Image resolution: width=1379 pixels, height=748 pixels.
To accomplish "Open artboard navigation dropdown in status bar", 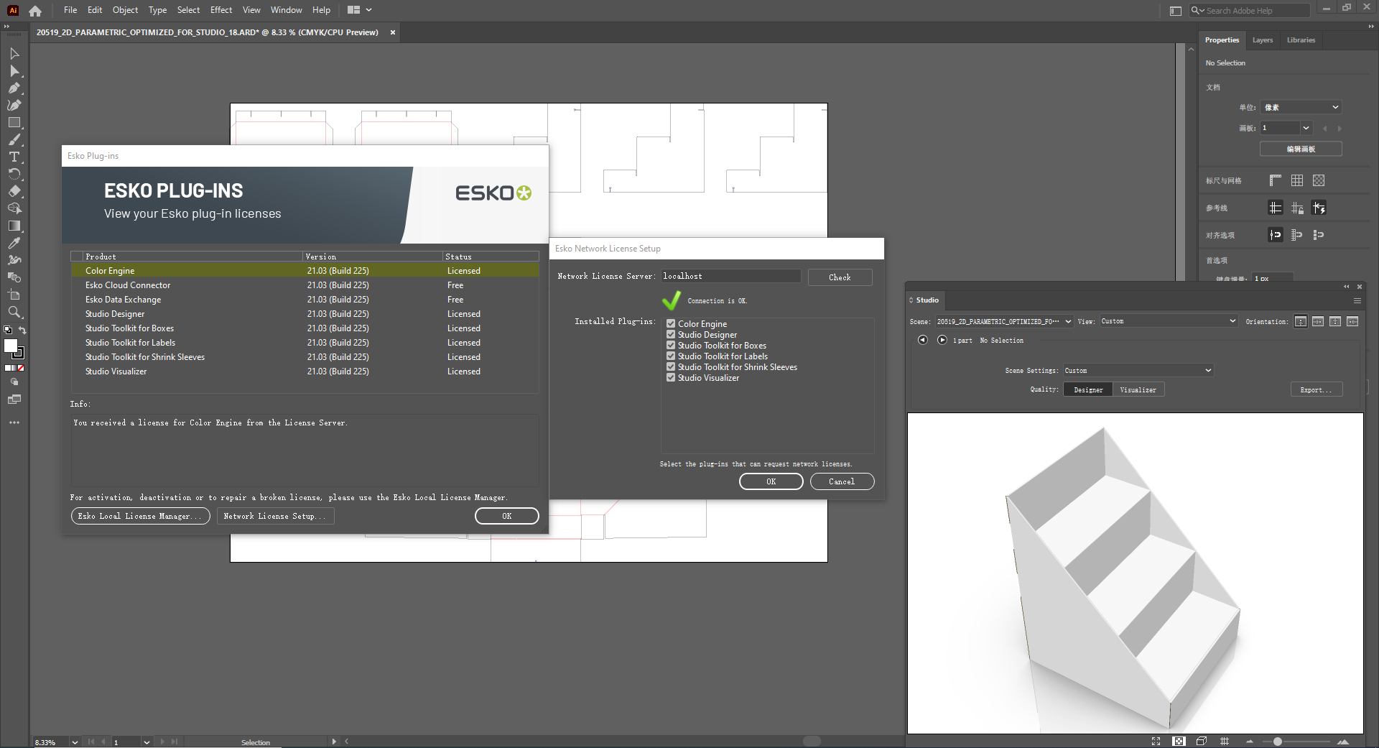I will tap(147, 742).
